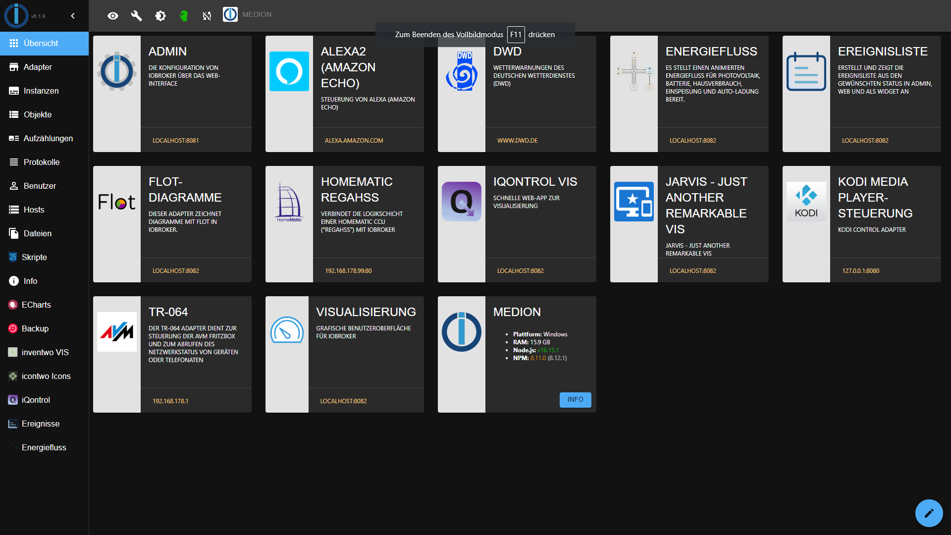This screenshot has width=951, height=535.
Task: Click the MEDION card ioBroker logo
Action: click(462, 332)
